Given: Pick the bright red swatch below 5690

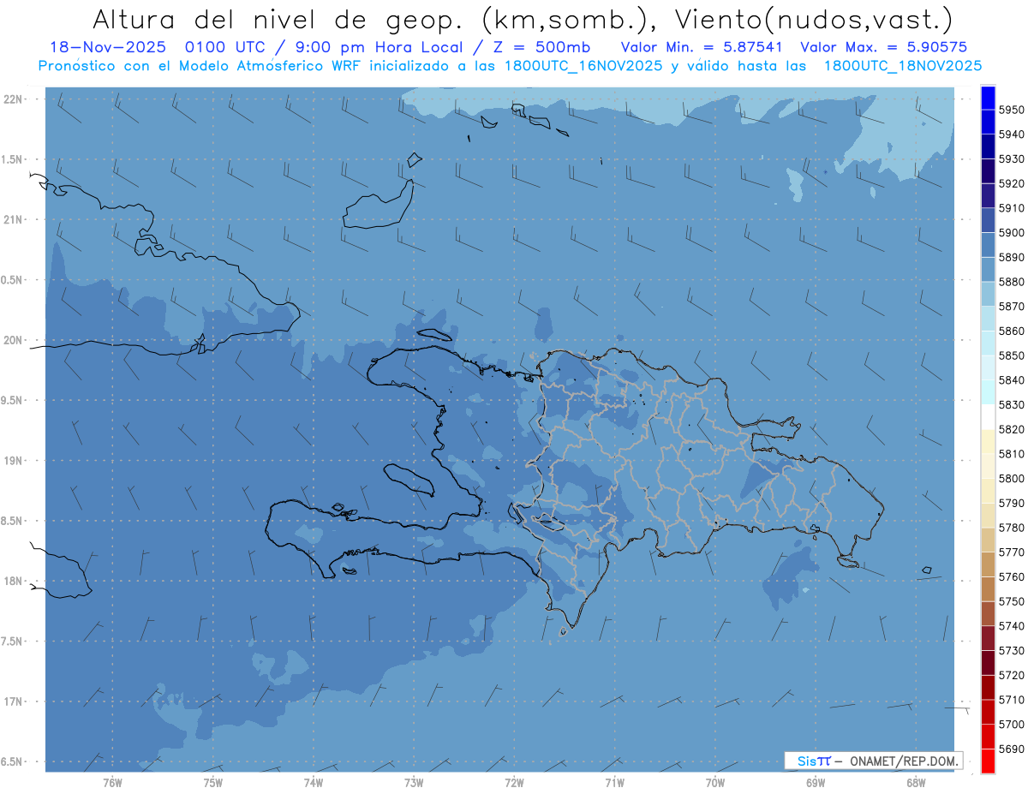Looking at the screenshot, I should coord(988,761).
